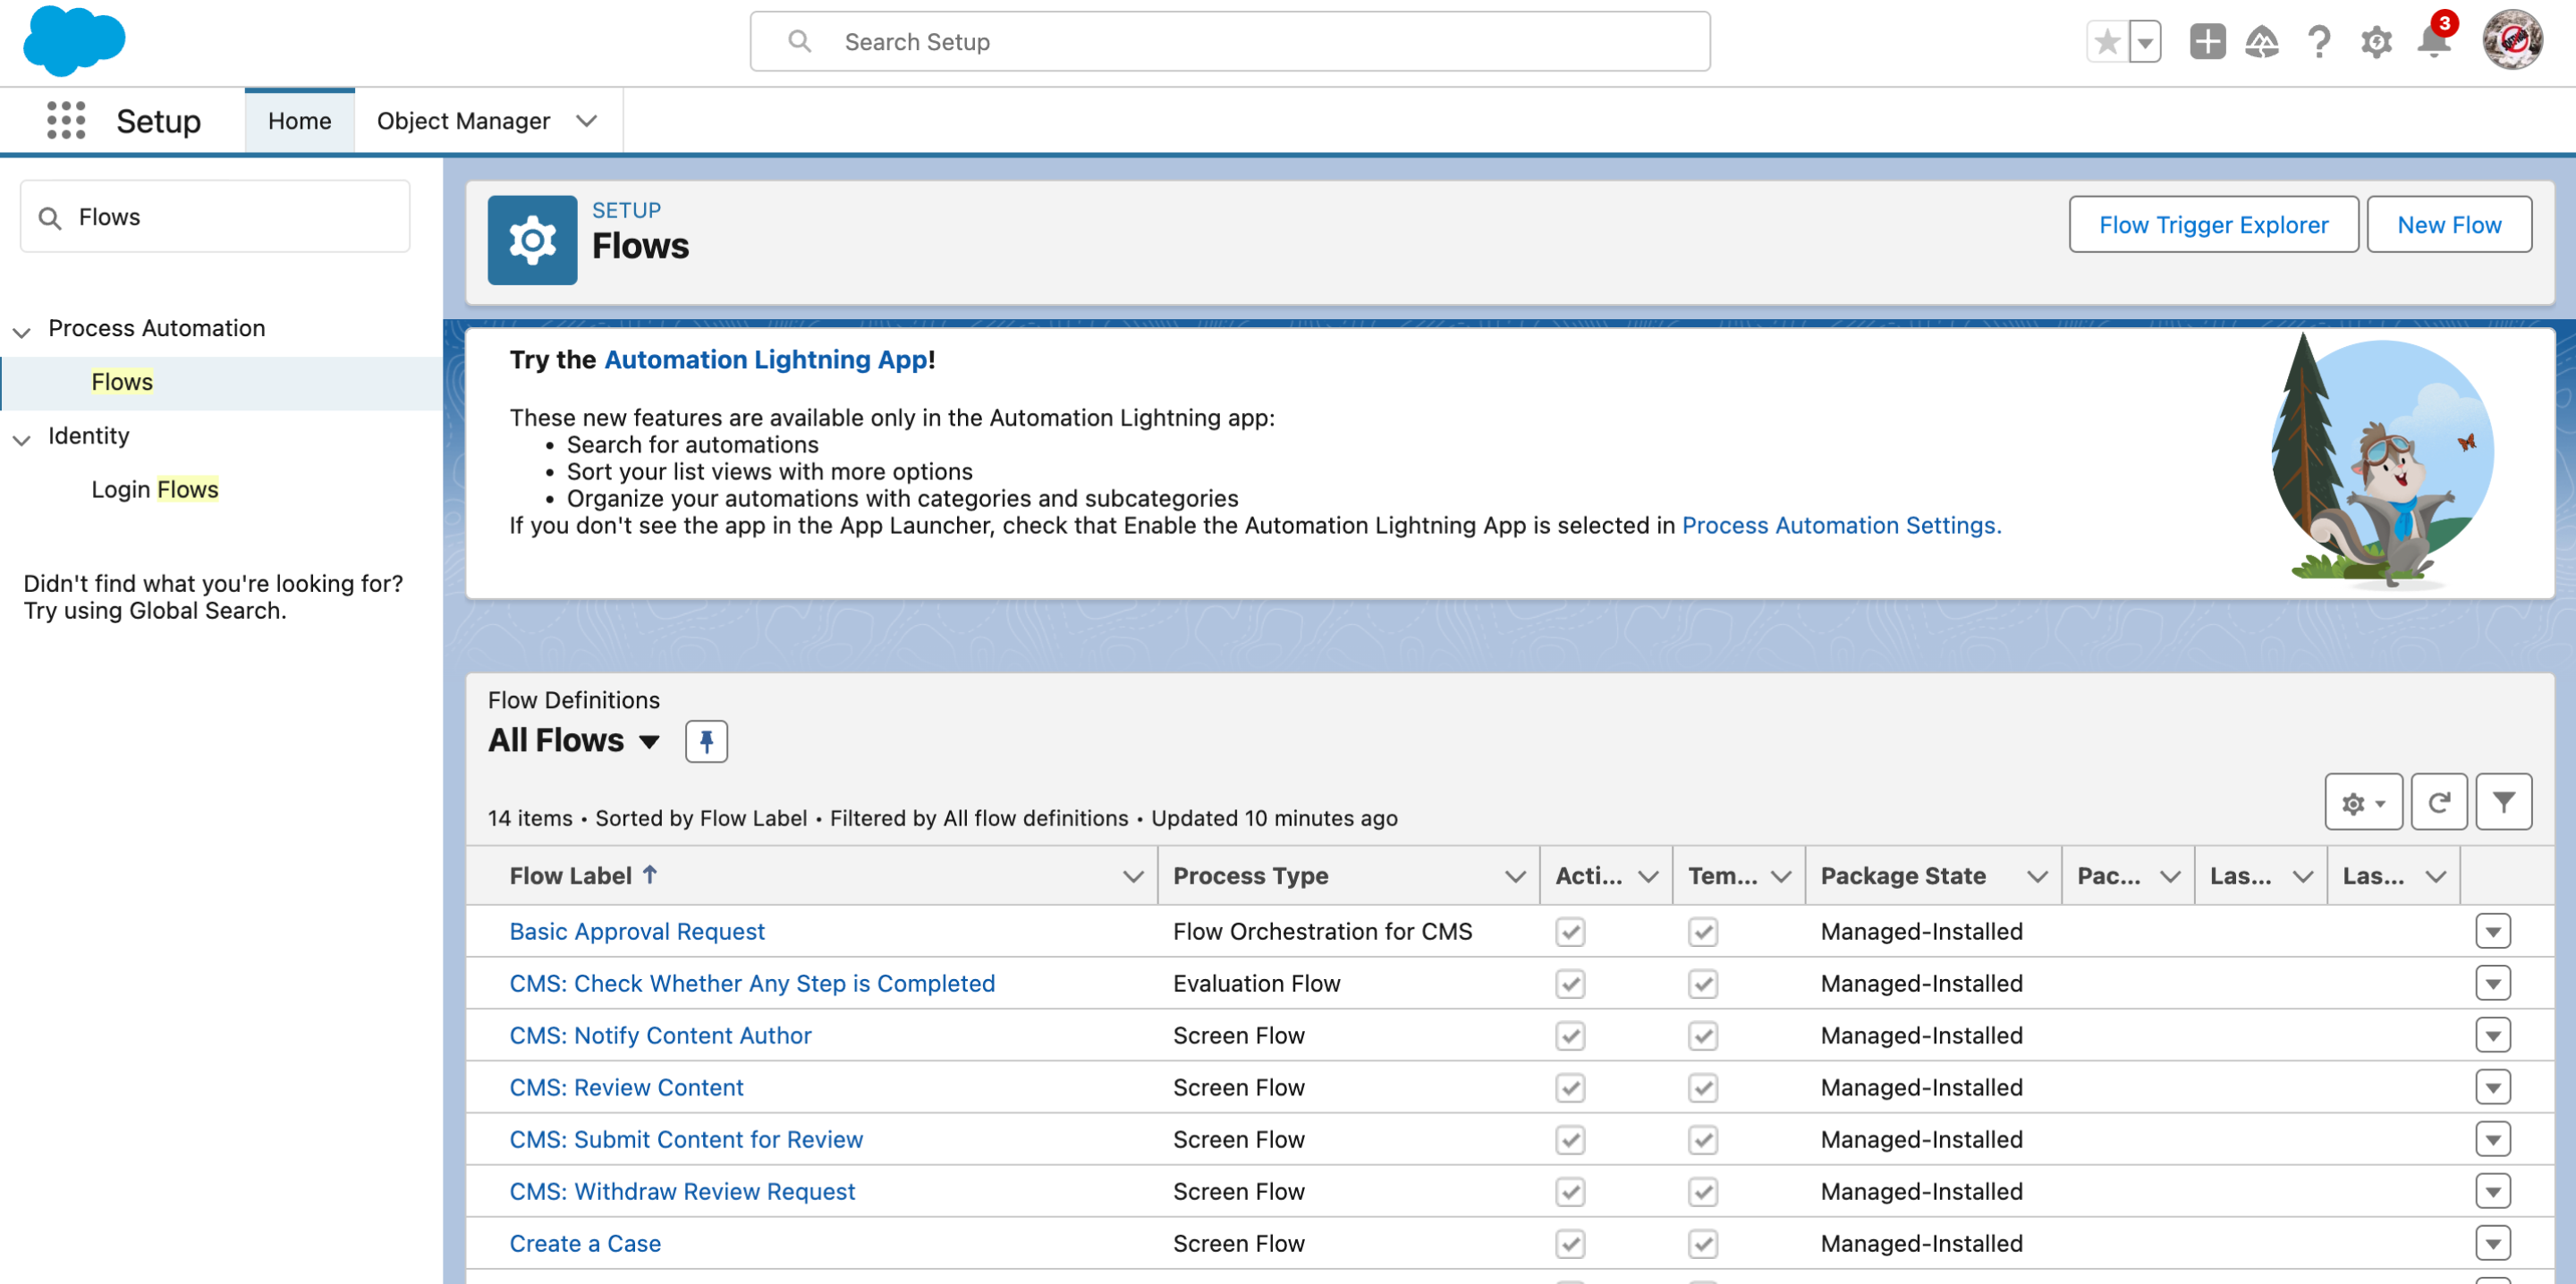Open the Process Automation Settings link
The image size is (2576, 1284).
1840,526
